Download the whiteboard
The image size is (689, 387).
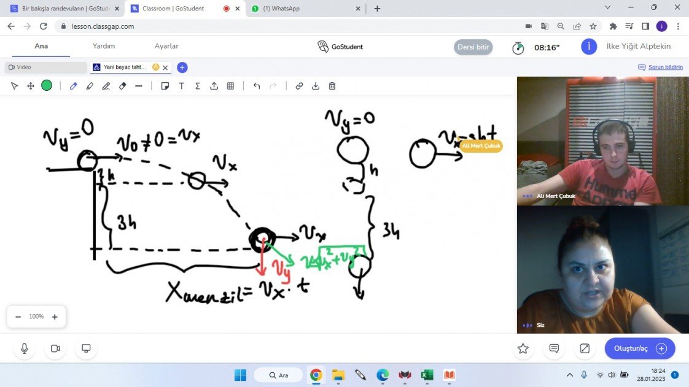[316, 86]
